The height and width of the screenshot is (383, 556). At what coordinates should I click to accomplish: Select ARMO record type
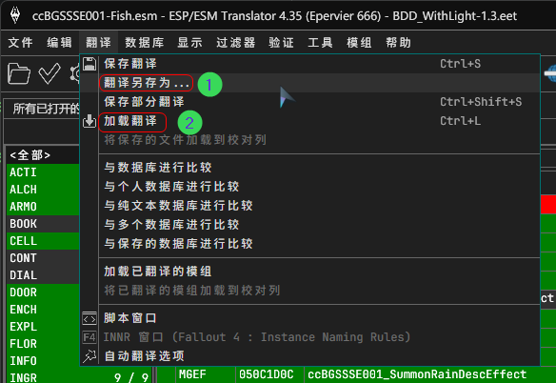click(43, 207)
